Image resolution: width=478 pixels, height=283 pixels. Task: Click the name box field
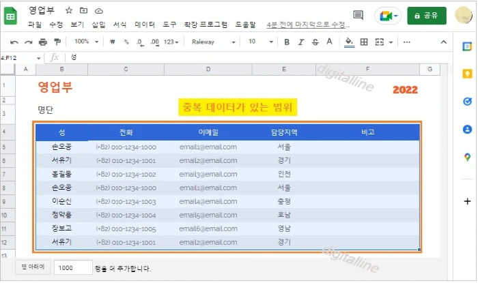pyautogui.click(x=18, y=58)
